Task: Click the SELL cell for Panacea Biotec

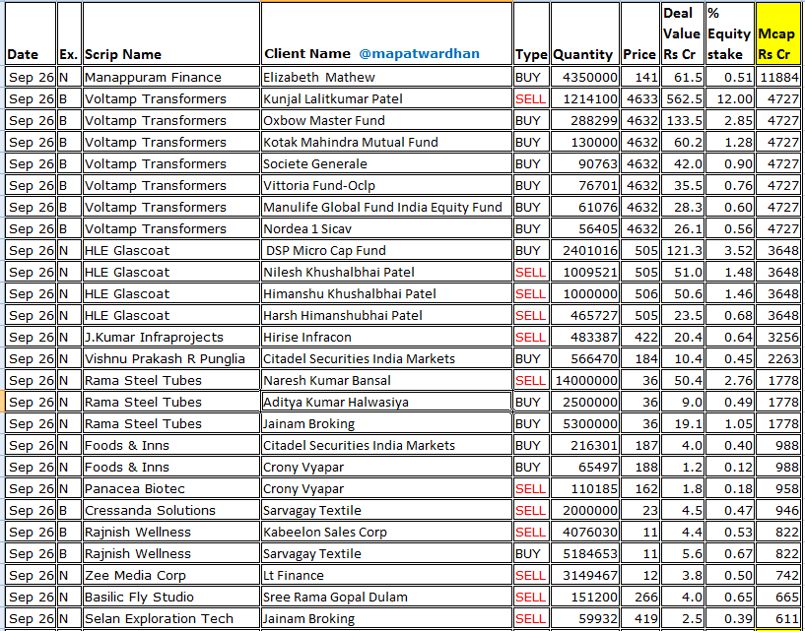Action: pyautogui.click(x=531, y=488)
